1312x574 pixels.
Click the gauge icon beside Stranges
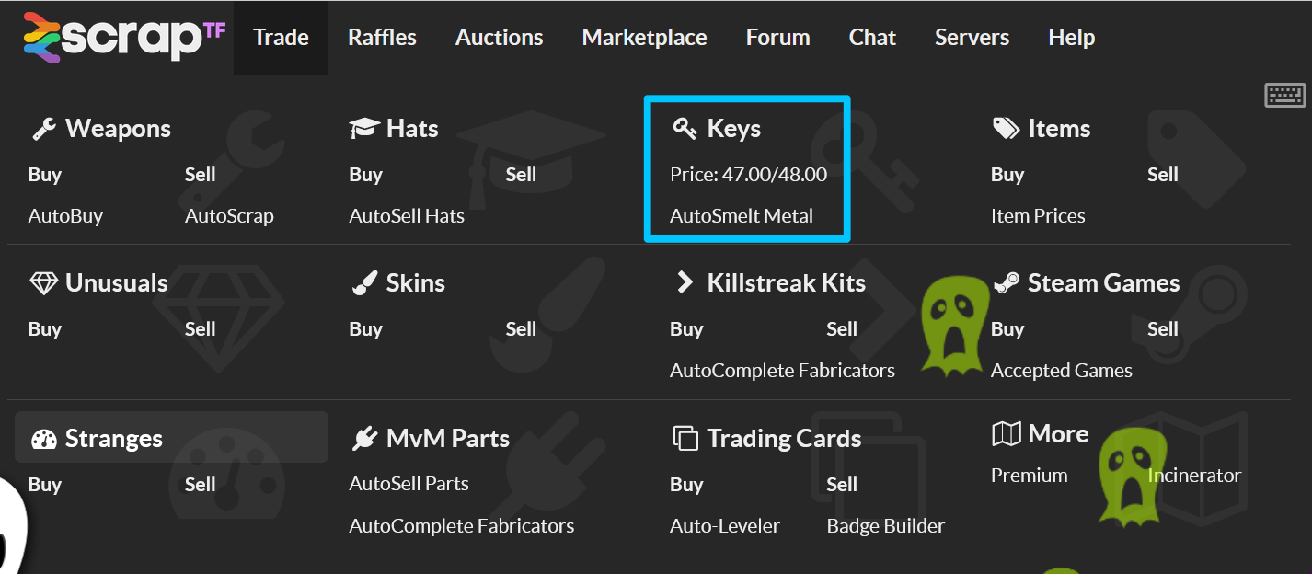tap(43, 439)
